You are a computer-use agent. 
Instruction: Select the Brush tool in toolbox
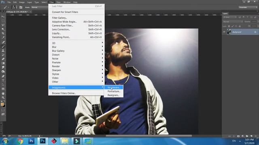3,46
